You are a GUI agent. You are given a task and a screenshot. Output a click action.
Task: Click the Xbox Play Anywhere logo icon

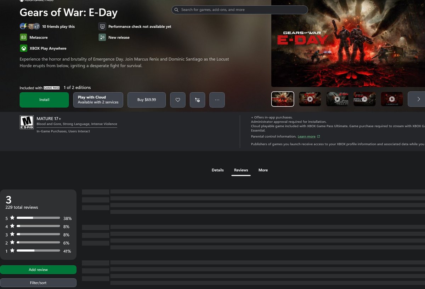click(x=23, y=48)
